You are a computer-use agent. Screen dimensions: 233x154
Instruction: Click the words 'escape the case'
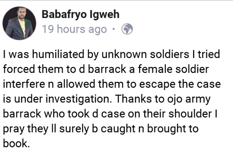coord(180,85)
